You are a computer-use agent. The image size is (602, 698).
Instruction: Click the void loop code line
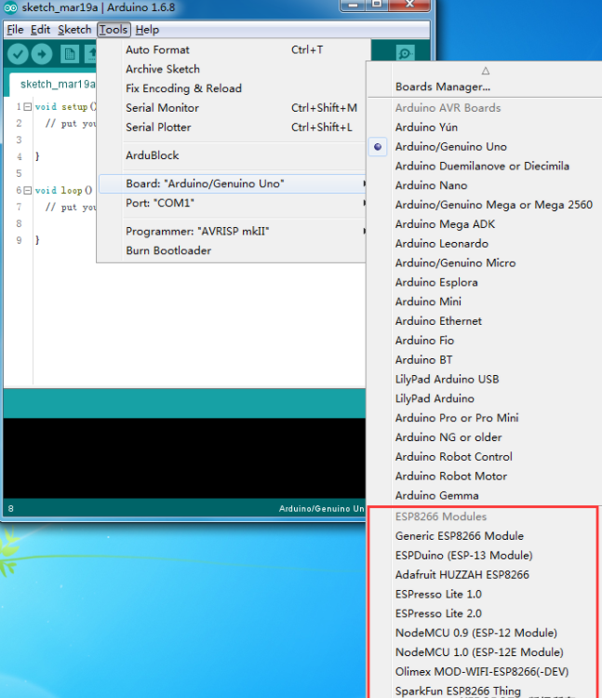tap(63, 191)
